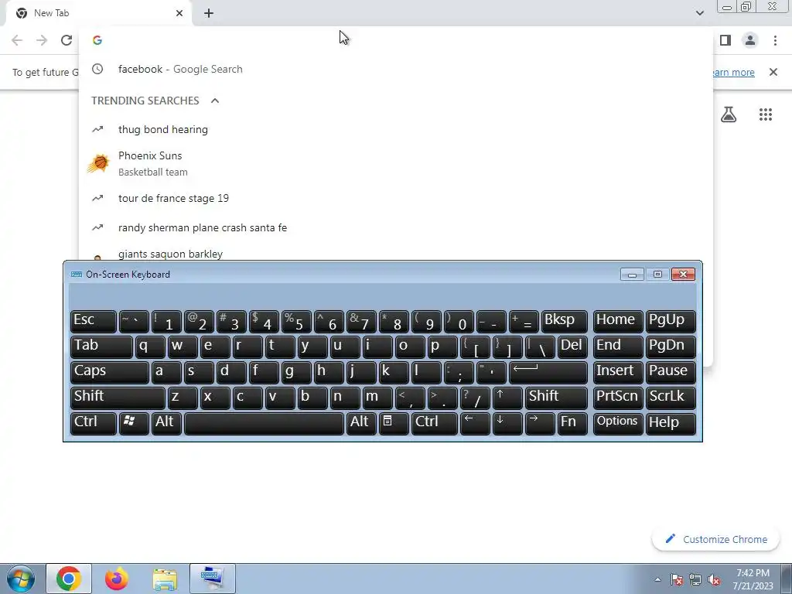792x594 pixels.
Task: Reload the page in Chrome
Action: [x=67, y=40]
